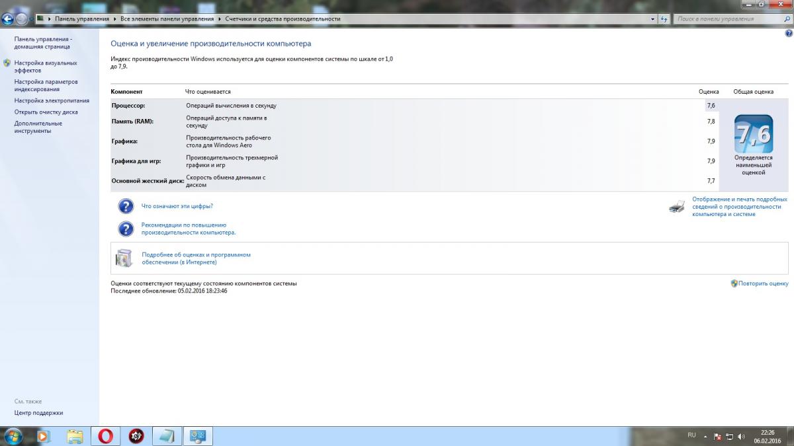Open help via the blue question icon
This screenshot has height=446, width=794.
(x=789, y=32)
